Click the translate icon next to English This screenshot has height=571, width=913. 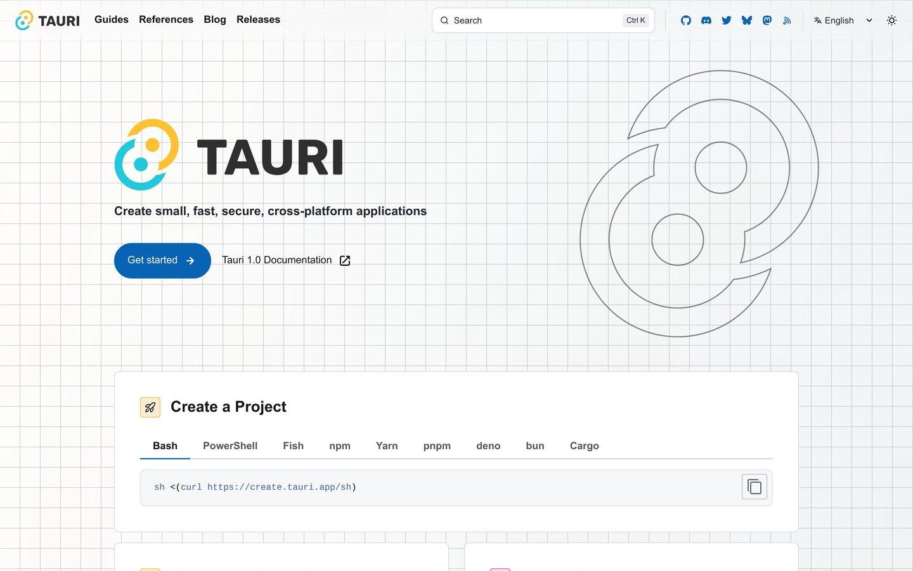click(817, 20)
